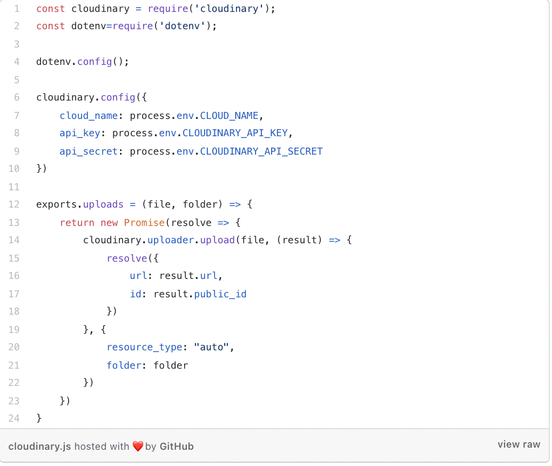Open the 'view raw' link
This screenshot has width=552, height=466.
pos(519,444)
